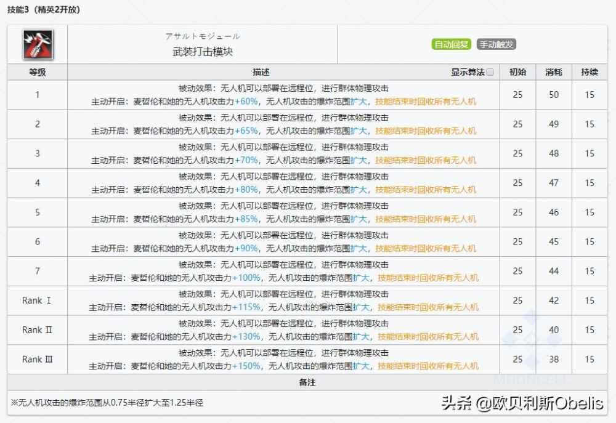Click orange 技能结束时回收所有无人机 text in level 7 row
This screenshot has width=616, height=423.
coord(428,278)
